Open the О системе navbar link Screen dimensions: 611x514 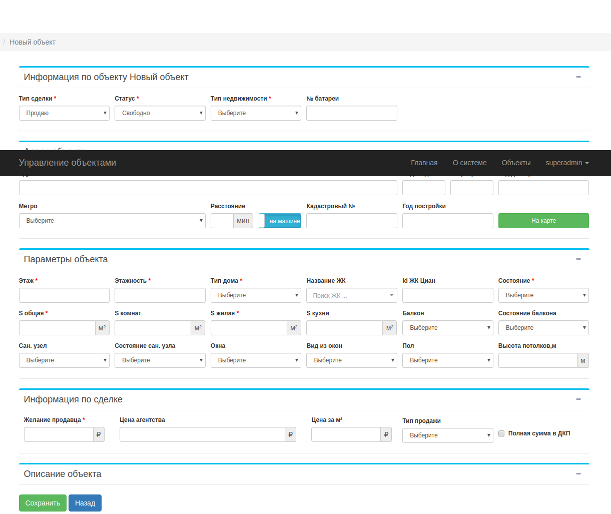pyautogui.click(x=469, y=163)
